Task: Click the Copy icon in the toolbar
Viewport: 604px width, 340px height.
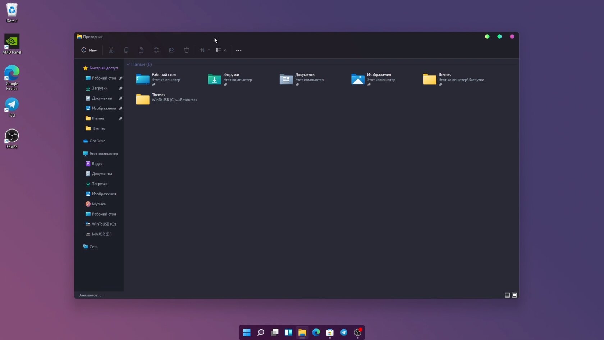Action: [x=126, y=50]
